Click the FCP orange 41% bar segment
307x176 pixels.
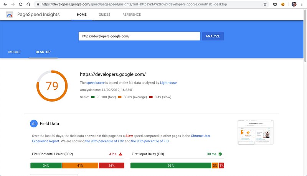pos(80,165)
